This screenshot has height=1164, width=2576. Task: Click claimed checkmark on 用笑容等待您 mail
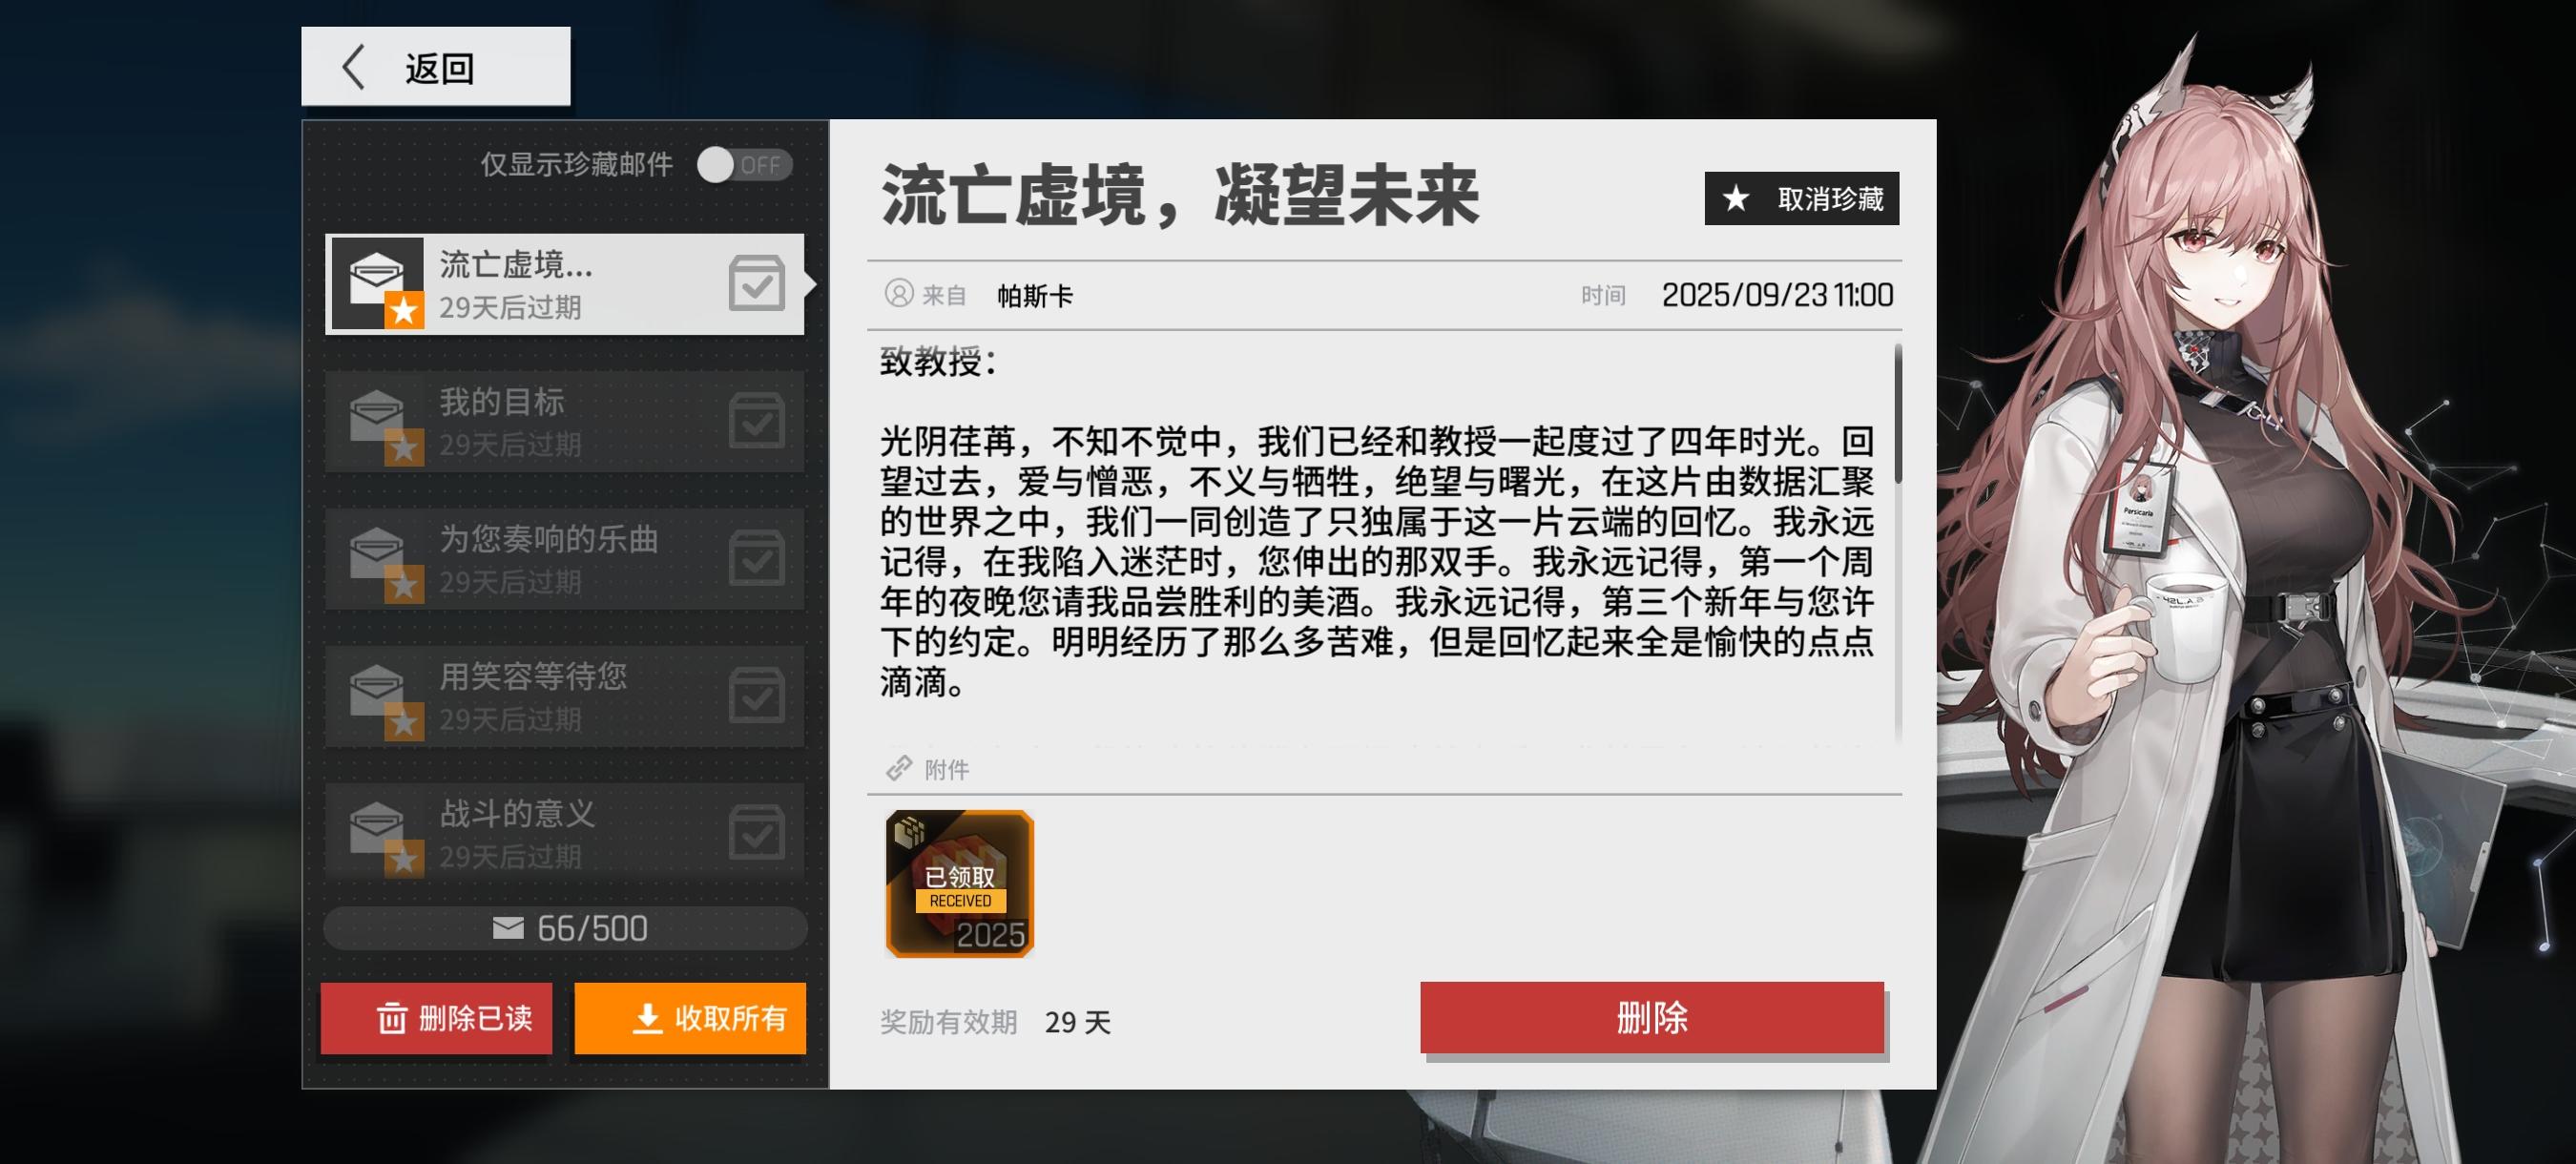[757, 694]
